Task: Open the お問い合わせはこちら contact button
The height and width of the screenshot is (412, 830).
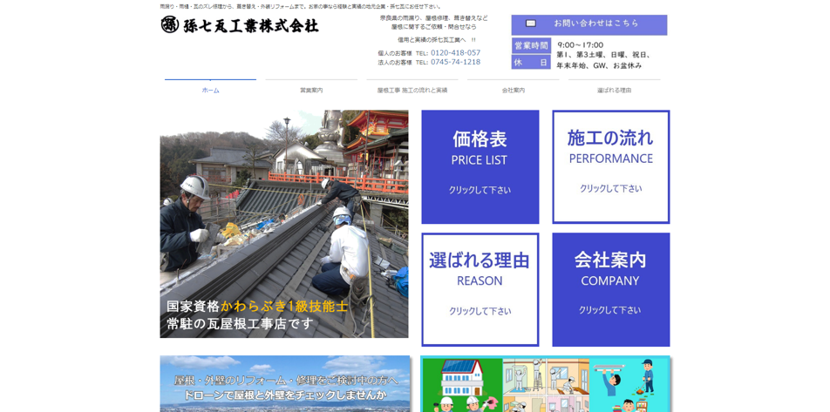Action: [x=595, y=24]
